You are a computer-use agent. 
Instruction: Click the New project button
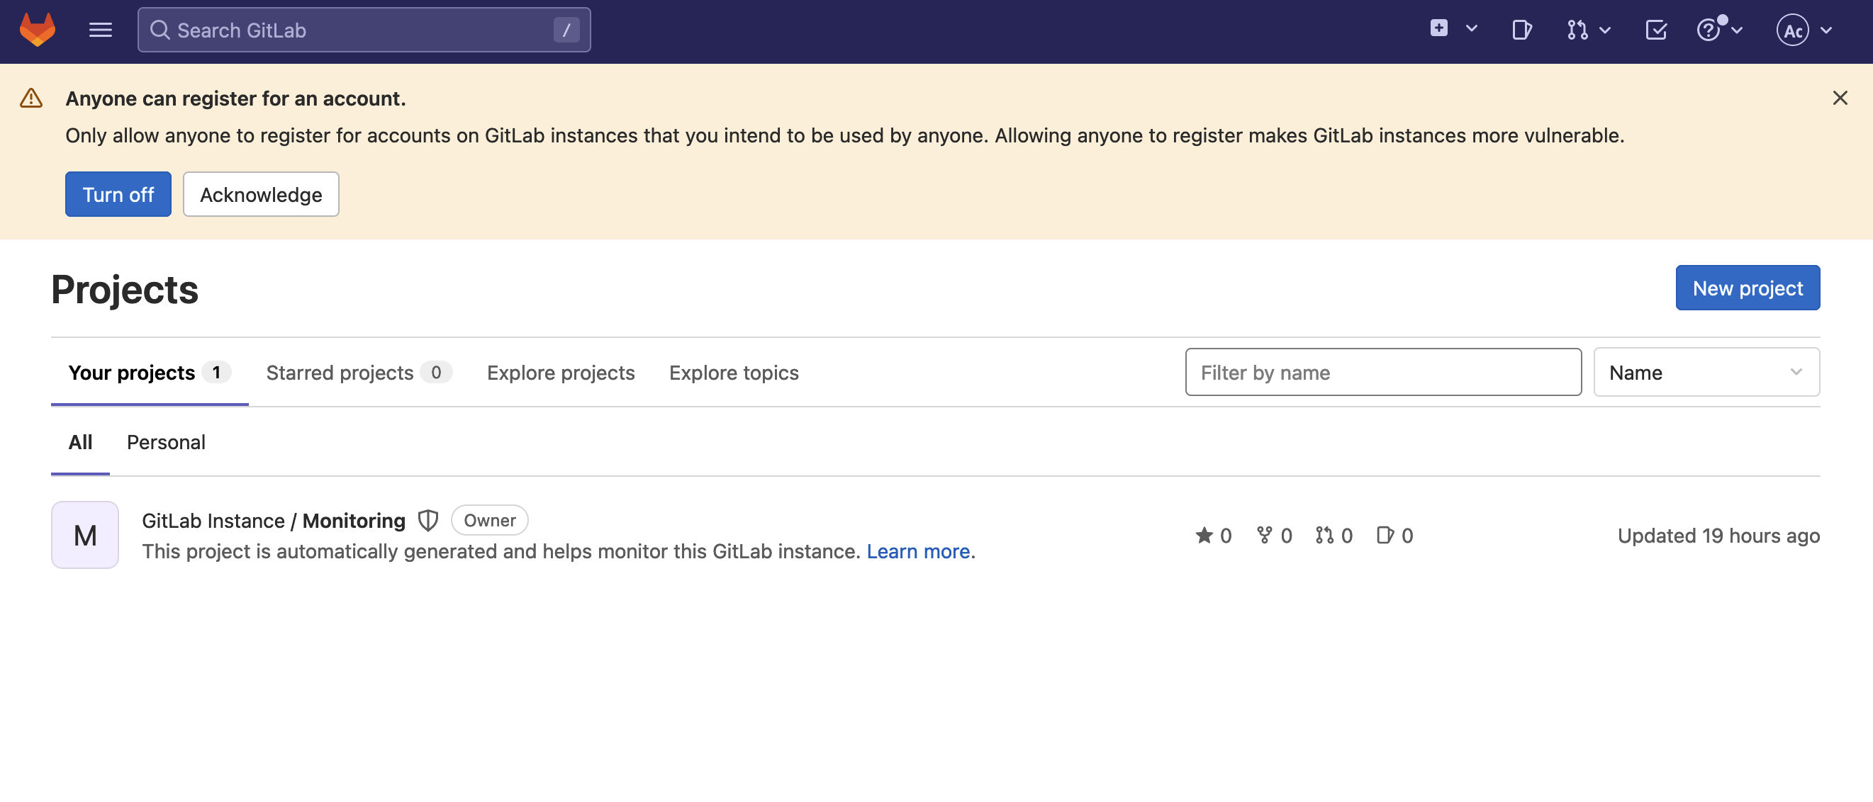[x=1748, y=288]
